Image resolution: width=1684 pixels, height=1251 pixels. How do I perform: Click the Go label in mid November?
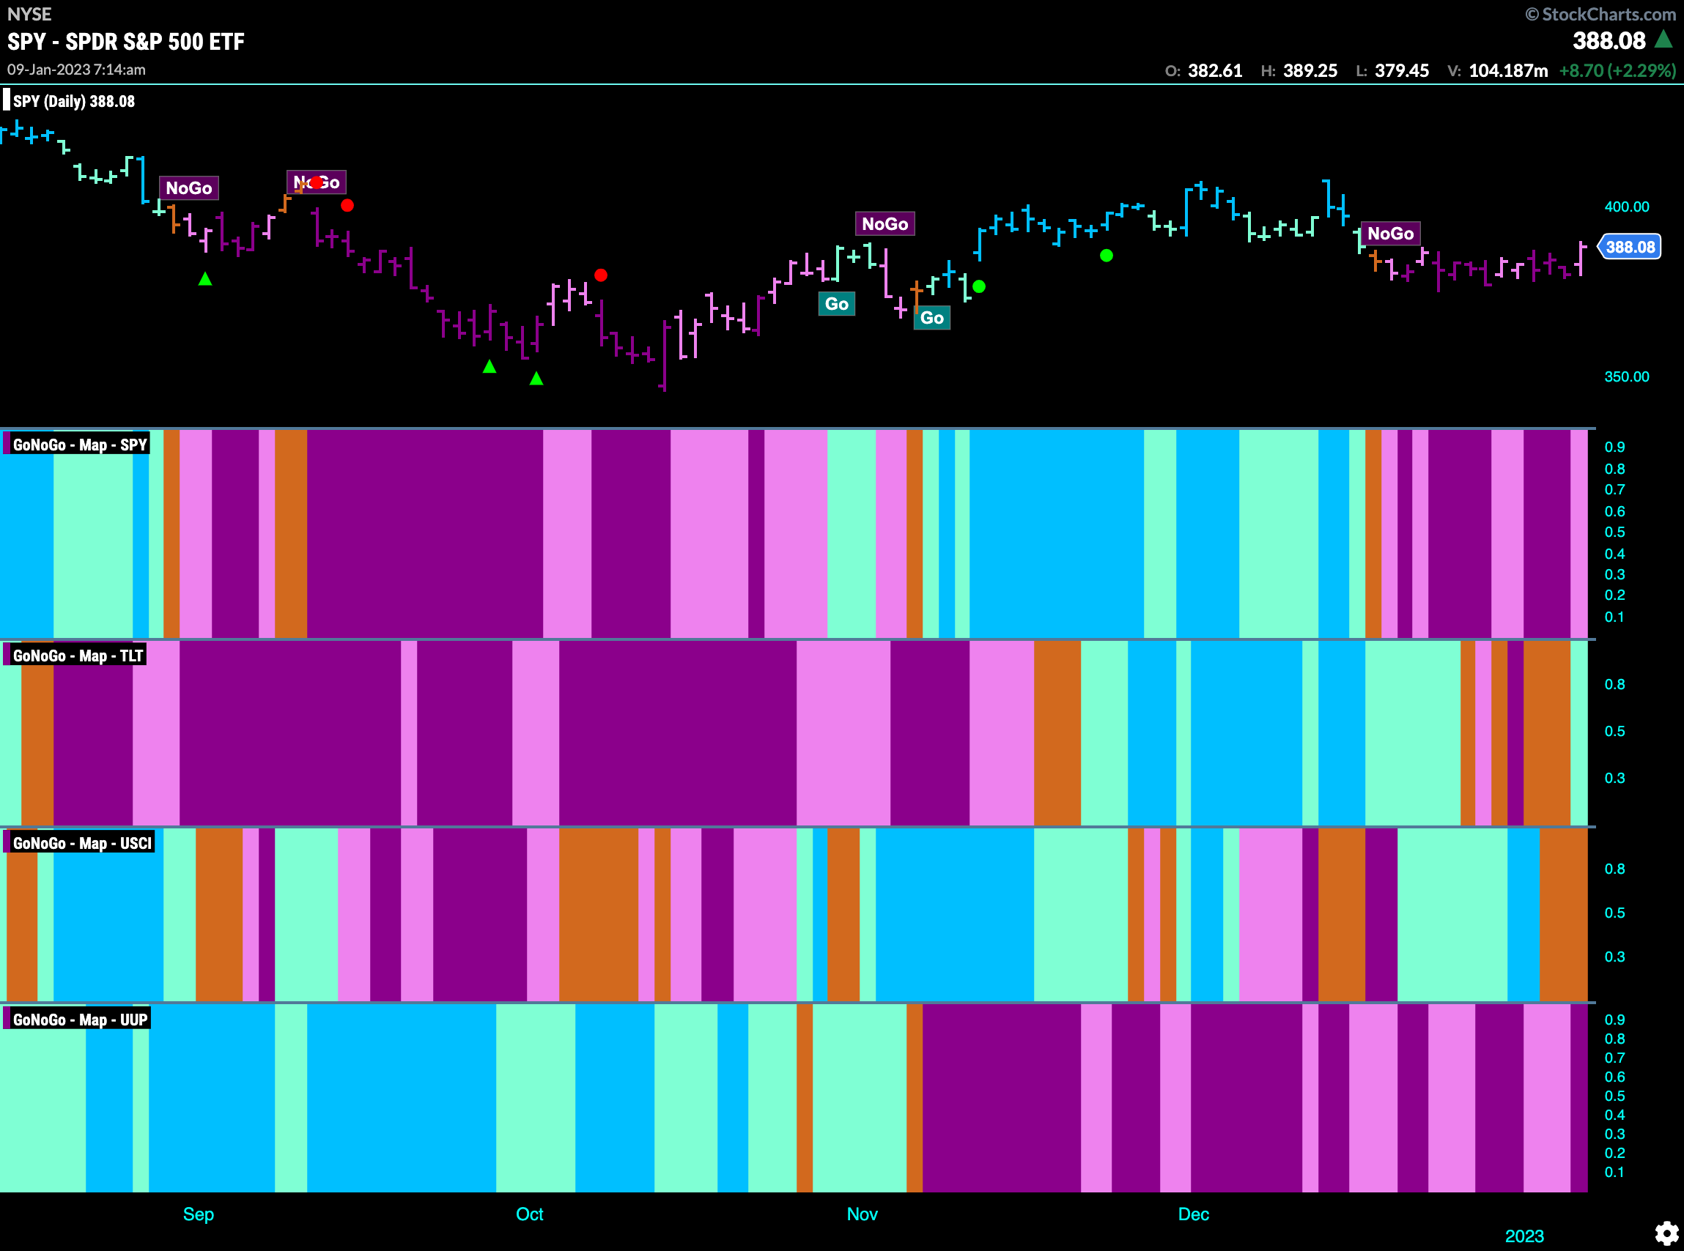931,318
